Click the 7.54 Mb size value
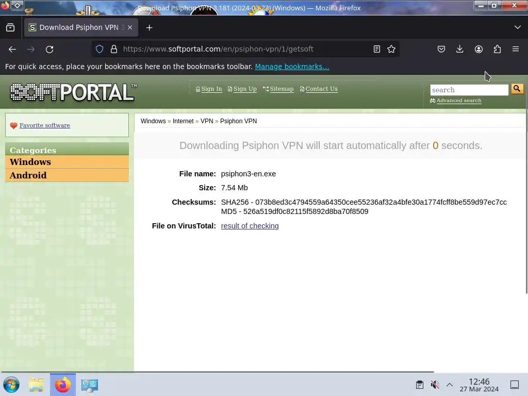 pos(235,188)
